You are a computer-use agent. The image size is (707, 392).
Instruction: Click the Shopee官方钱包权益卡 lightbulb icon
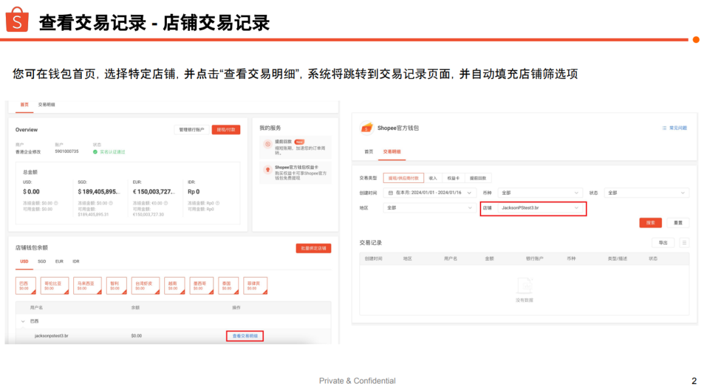267,169
